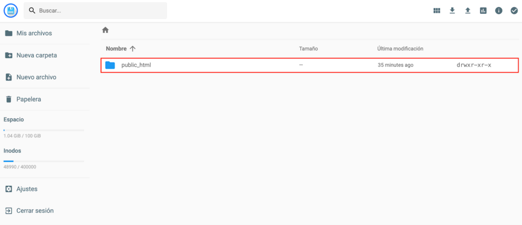
Task: Sort by Última modificación column header
Action: pyautogui.click(x=400, y=48)
